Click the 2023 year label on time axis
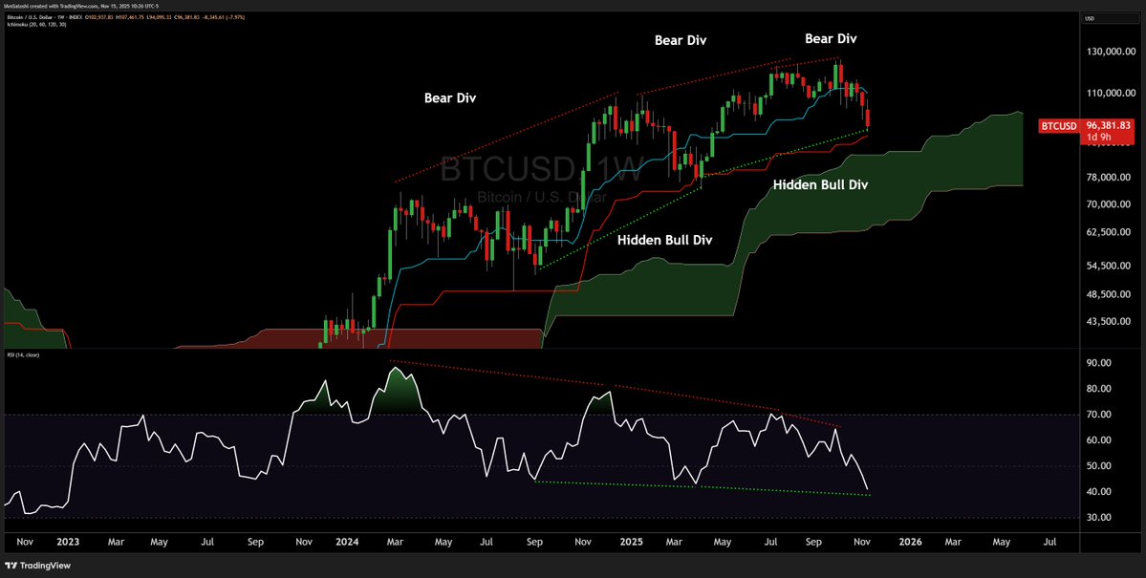Image resolution: width=1146 pixels, height=578 pixels. coord(67,543)
